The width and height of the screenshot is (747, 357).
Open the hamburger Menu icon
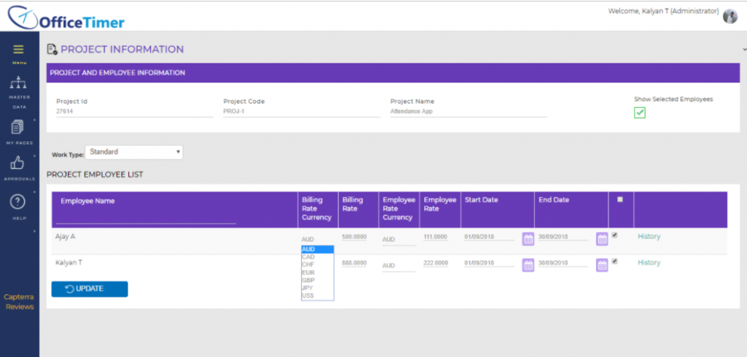coord(18,50)
